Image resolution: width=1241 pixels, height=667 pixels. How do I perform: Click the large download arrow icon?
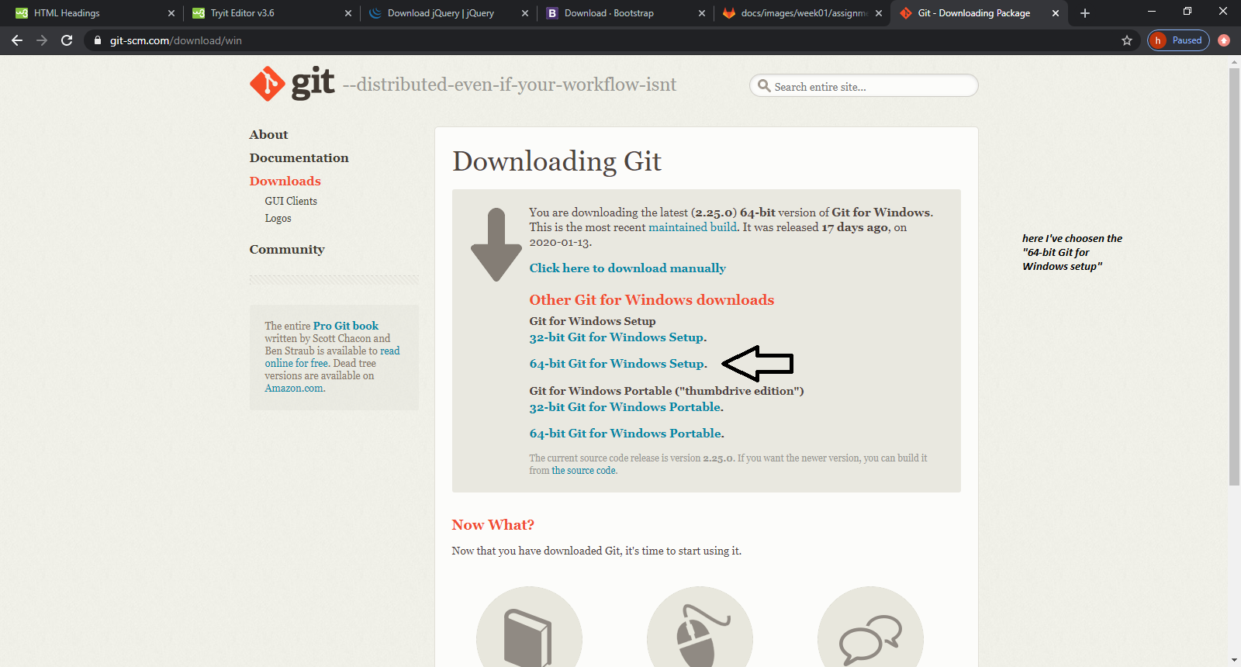coord(496,244)
